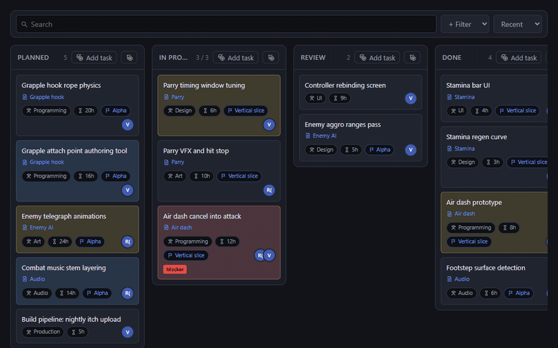The width and height of the screenshot is (558, 348).
Task: Click Alpha milestone on Combat music stem layering
Action: tap(98, 293)
